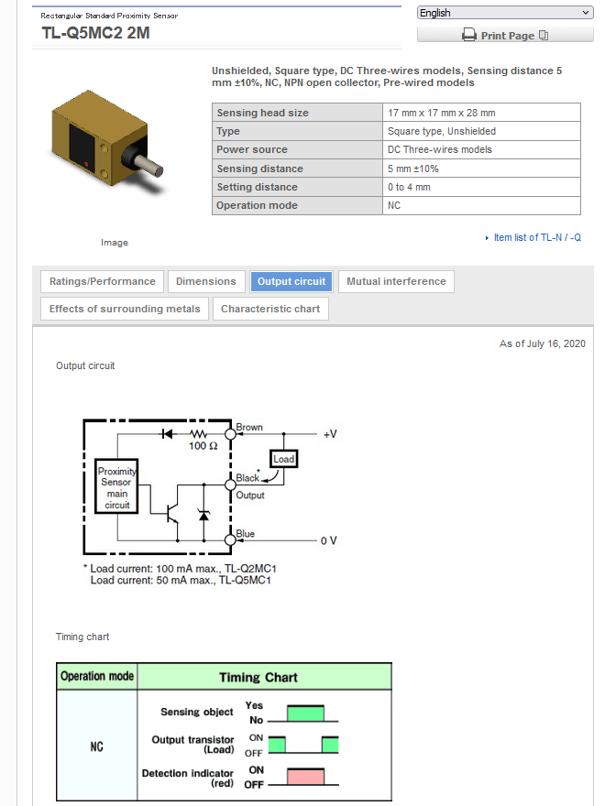Click the 'Operation mode' timing chart header
The width and height of the screenshot is (605, 806).
[97, 677]
